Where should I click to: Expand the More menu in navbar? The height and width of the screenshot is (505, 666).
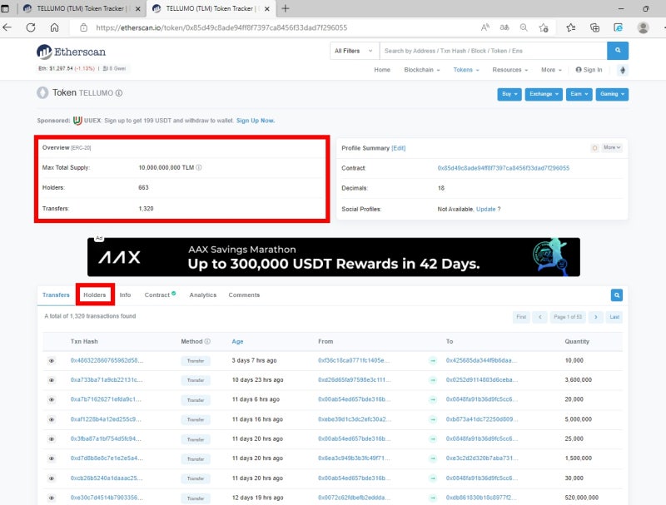(x=551, y=70)
